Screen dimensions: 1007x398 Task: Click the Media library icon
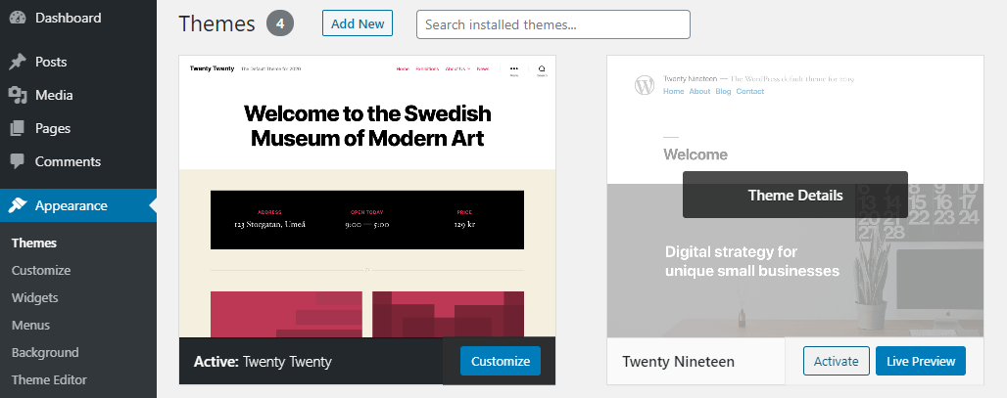[18, 95]
